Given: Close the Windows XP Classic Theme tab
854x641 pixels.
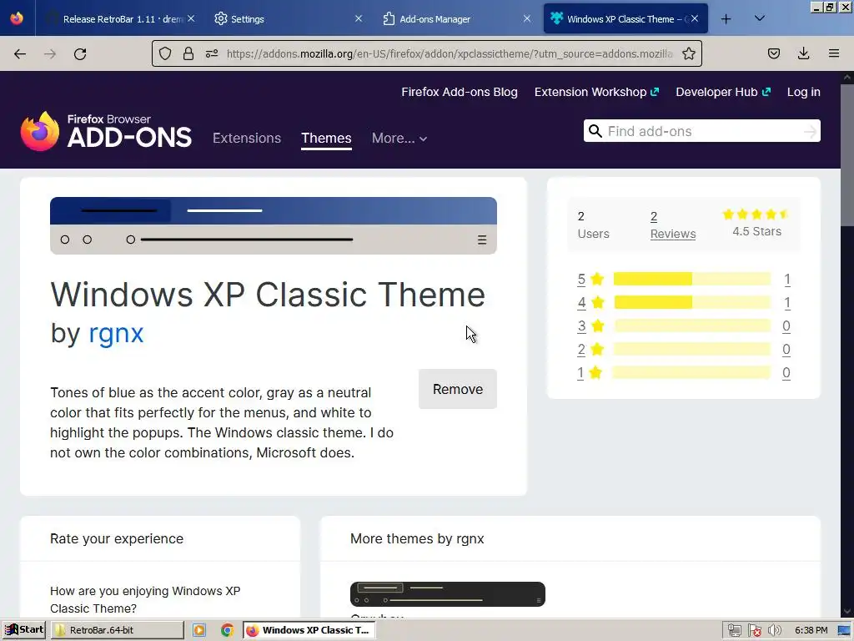Looking at the screenshot, I should 695,18.
